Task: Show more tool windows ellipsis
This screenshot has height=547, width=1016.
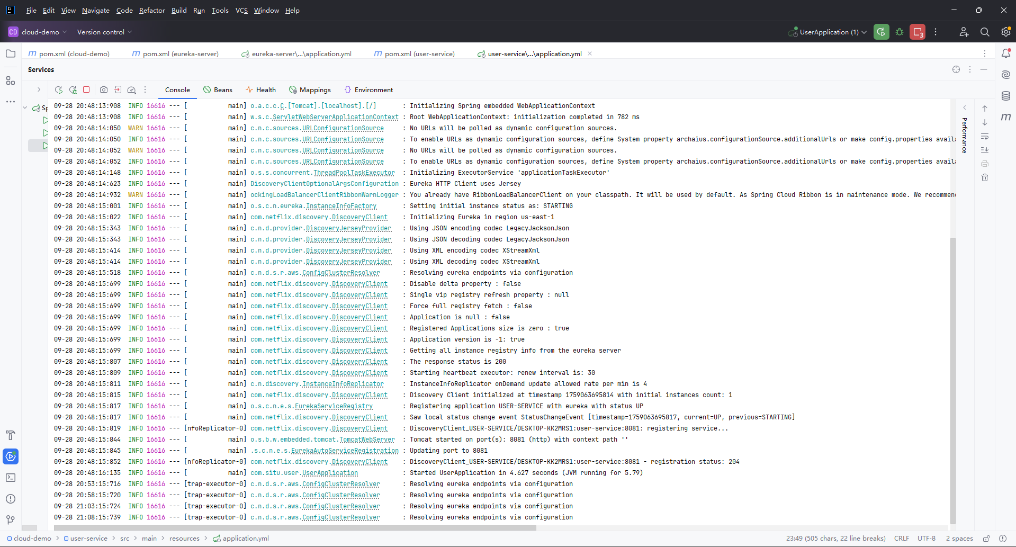Action: [x=10, y=101]
